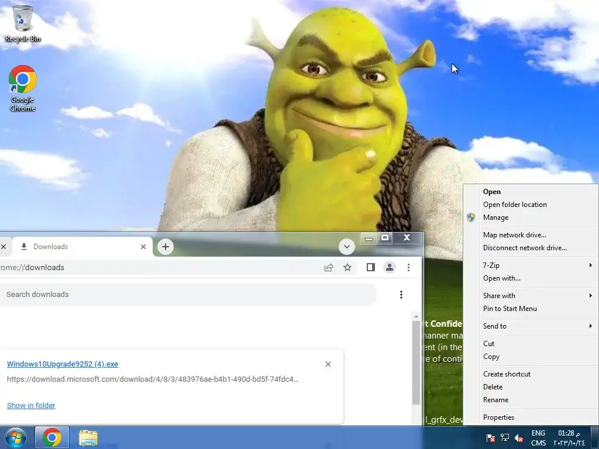Open Properties from context menu
The image size is (599, 449).
pyautogui.click(x=531, y=417)
